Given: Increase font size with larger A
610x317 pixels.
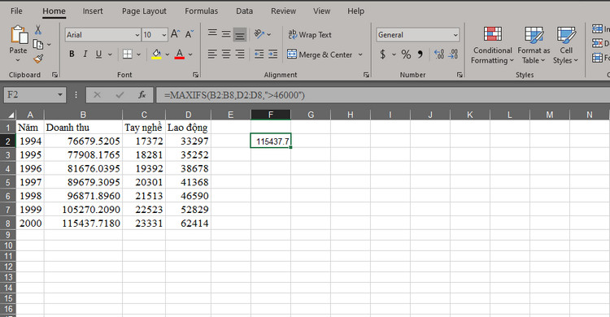Looking at the screenshot, I should coord(175,34).
